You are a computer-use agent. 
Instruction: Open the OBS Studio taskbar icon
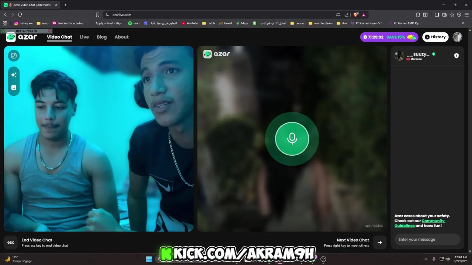[x=323, y=259]
